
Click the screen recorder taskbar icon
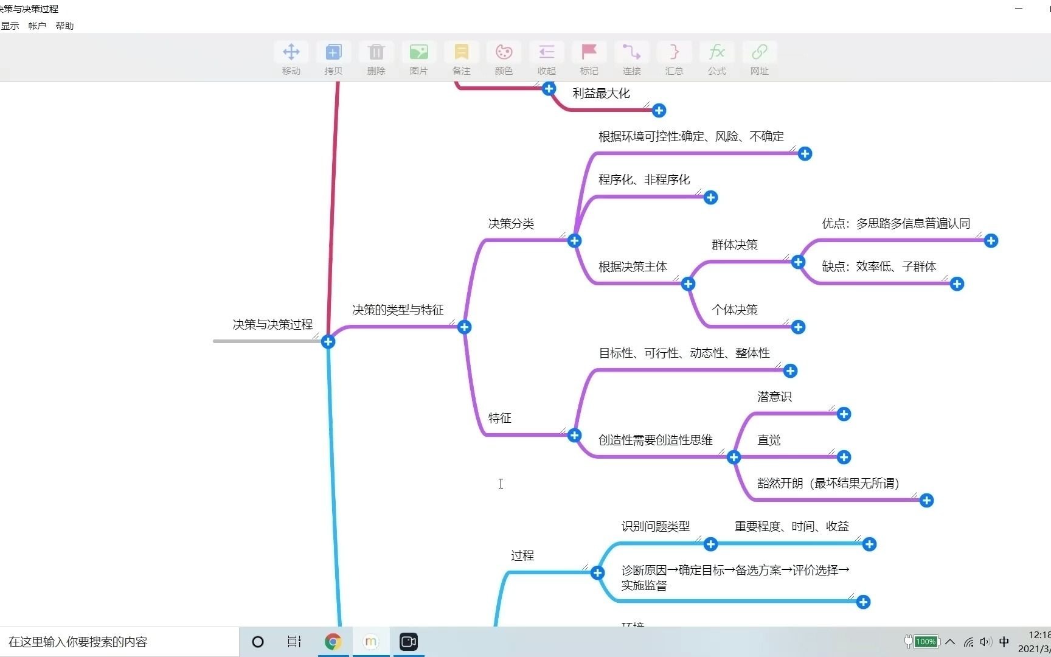pos(409,642)
